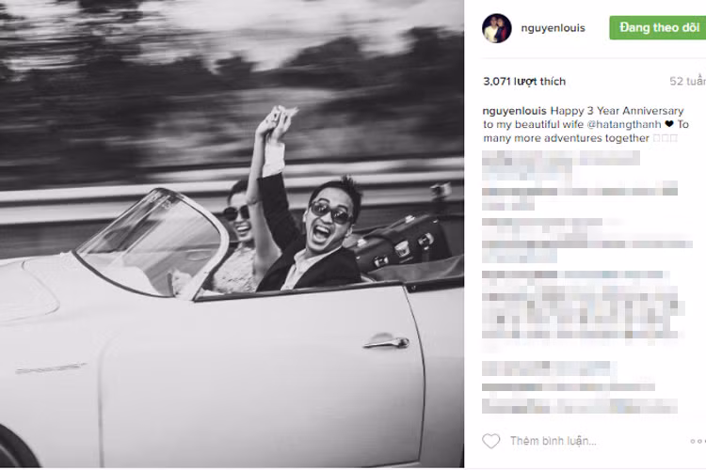The height and width of the screenshot is (470, 706).
Task: Open the nguyenlouis profile avatar picture
Action: click(x=497, y=28)
